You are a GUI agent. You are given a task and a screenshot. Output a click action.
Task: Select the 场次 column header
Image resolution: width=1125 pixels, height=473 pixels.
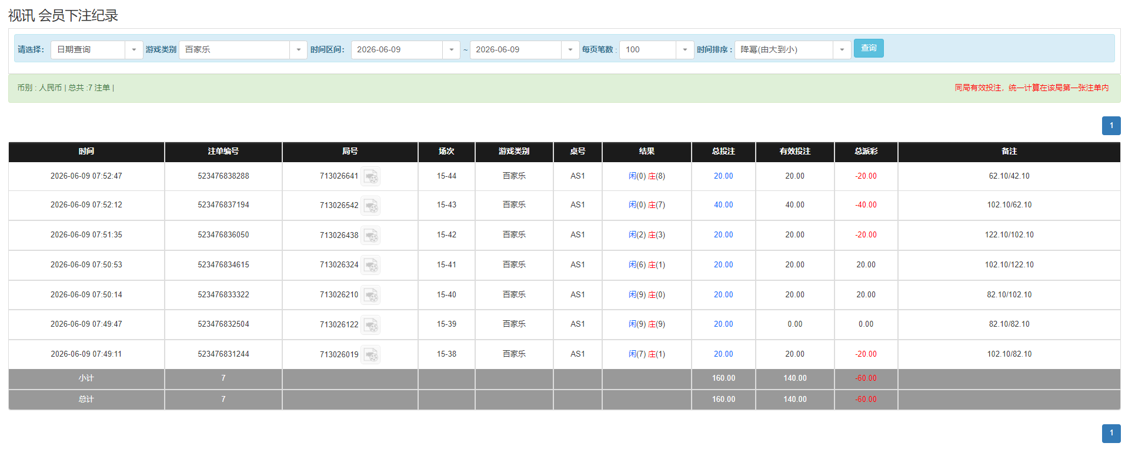[446, 152]
